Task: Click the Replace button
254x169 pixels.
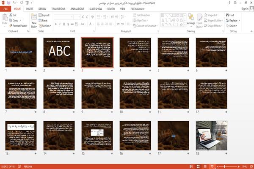Action: 232,20
